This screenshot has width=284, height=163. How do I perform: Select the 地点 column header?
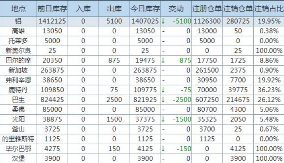[18, 8]
